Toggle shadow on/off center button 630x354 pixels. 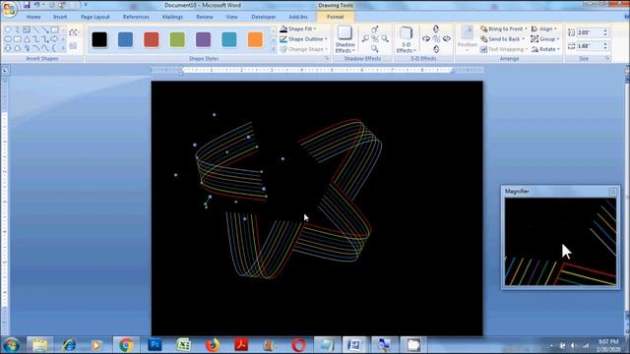[375, 39]
